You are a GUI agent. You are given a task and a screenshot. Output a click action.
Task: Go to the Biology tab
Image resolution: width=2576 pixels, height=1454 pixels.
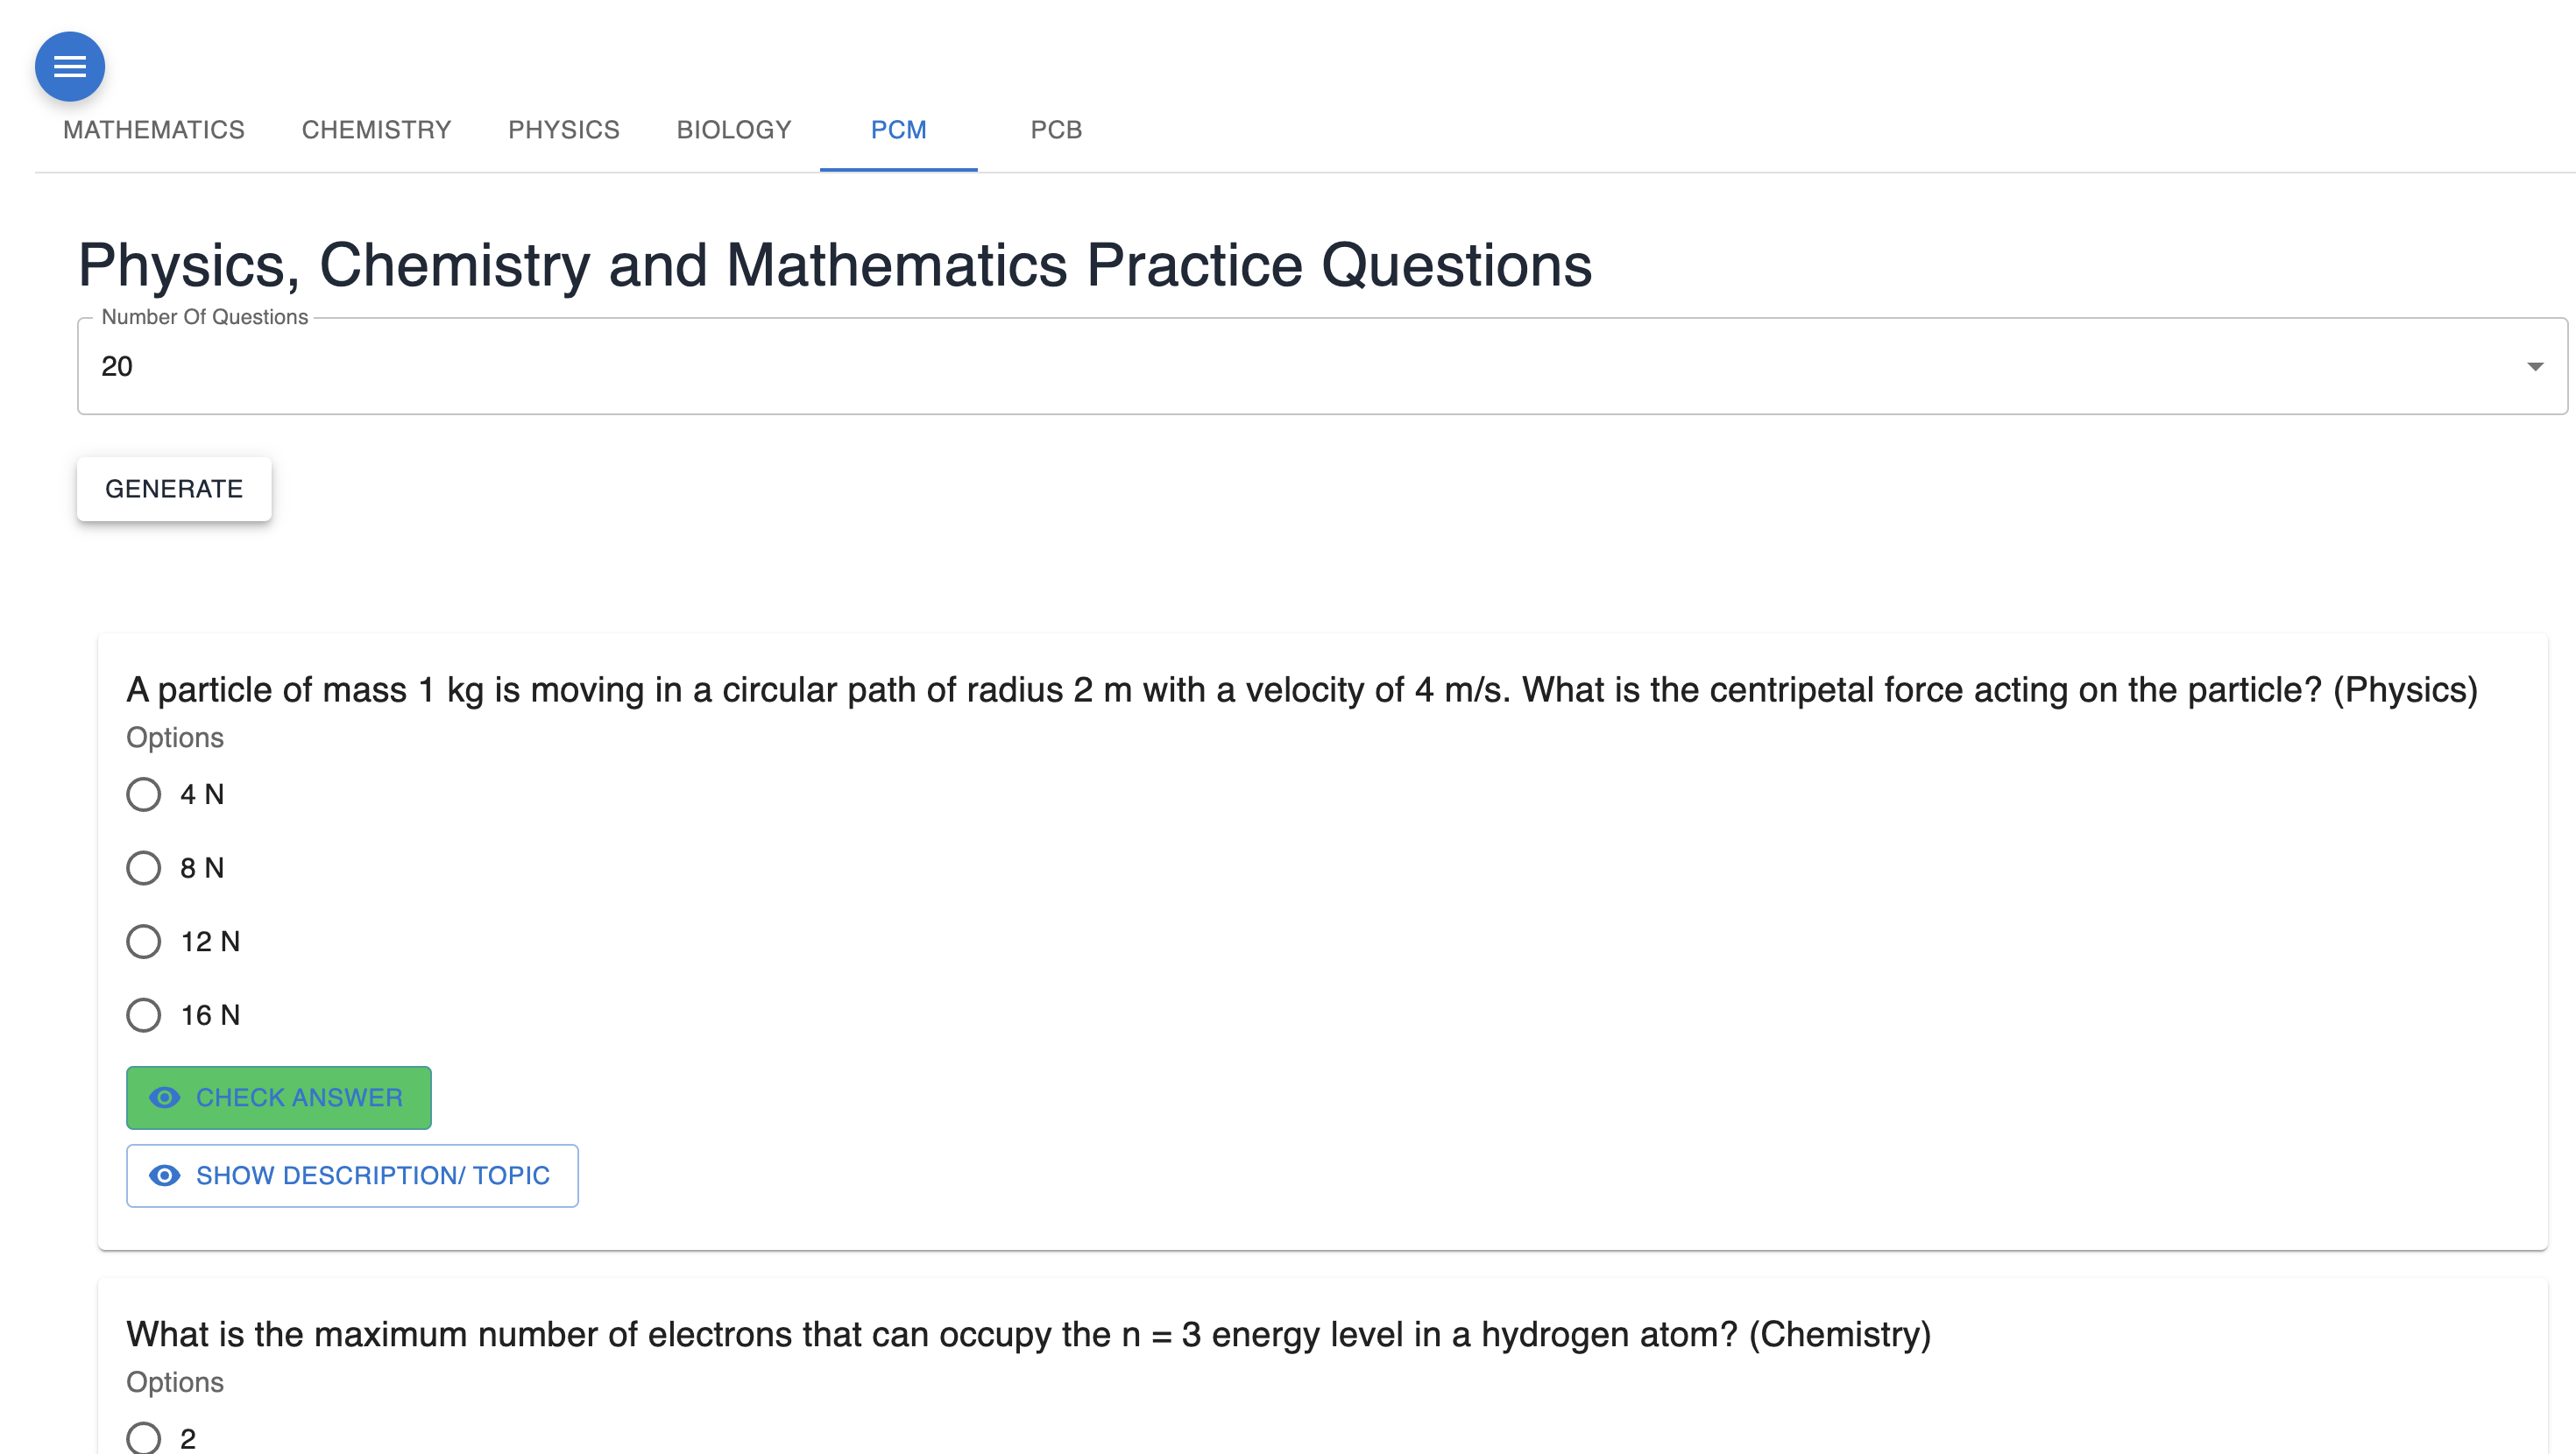pos(733,129)
